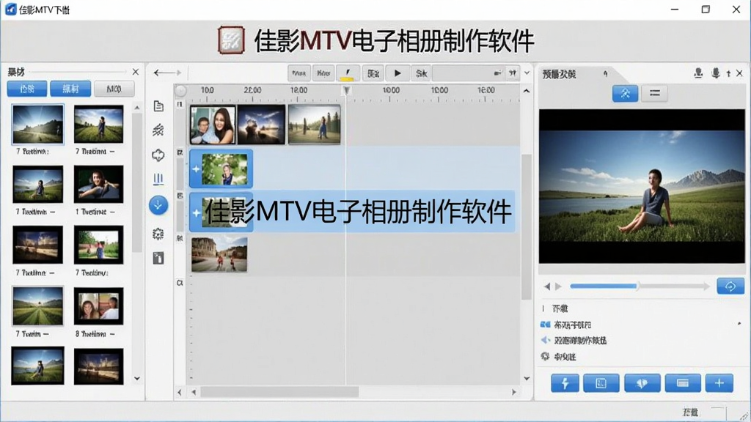The width and height of the screenshot is (751, 422).
Task: Close the left media panel with its X
Action: pos(136,72)
